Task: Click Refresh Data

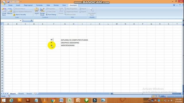Action: click(x=70, y=15)
